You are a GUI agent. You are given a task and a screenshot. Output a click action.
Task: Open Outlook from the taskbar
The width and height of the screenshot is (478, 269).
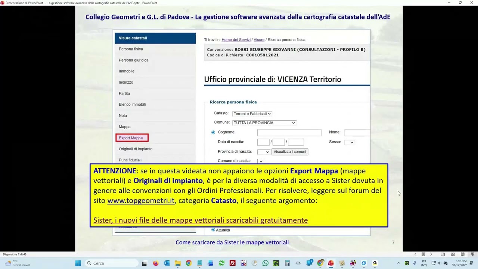167,263
